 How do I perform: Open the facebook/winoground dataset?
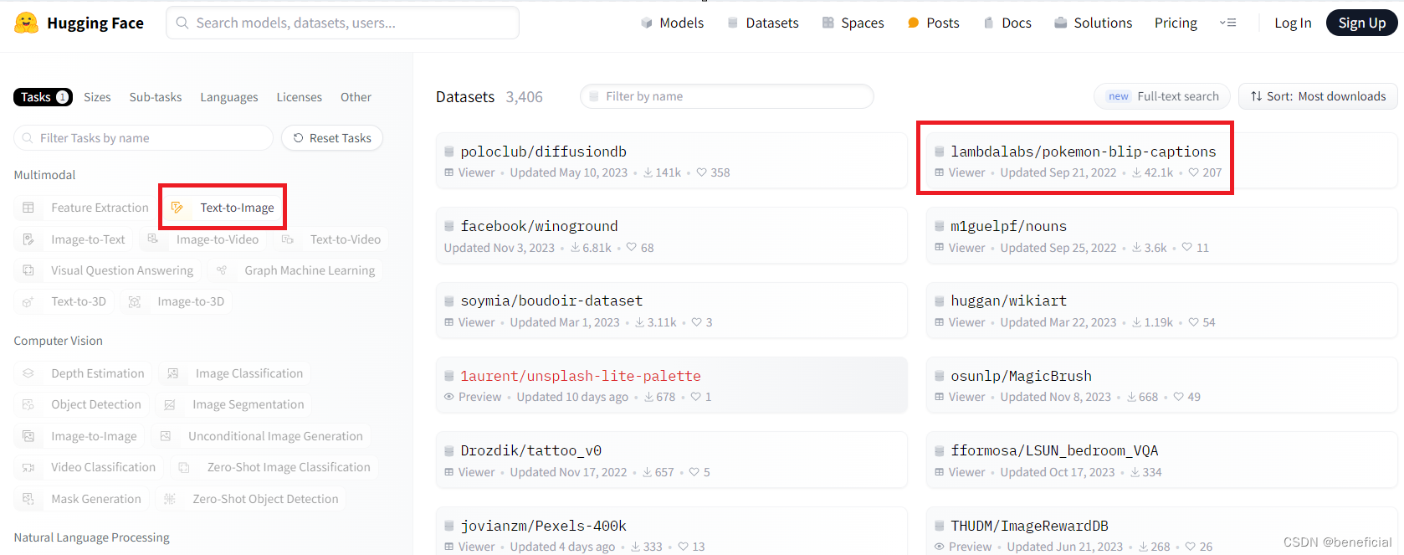[x=671, y=236]
